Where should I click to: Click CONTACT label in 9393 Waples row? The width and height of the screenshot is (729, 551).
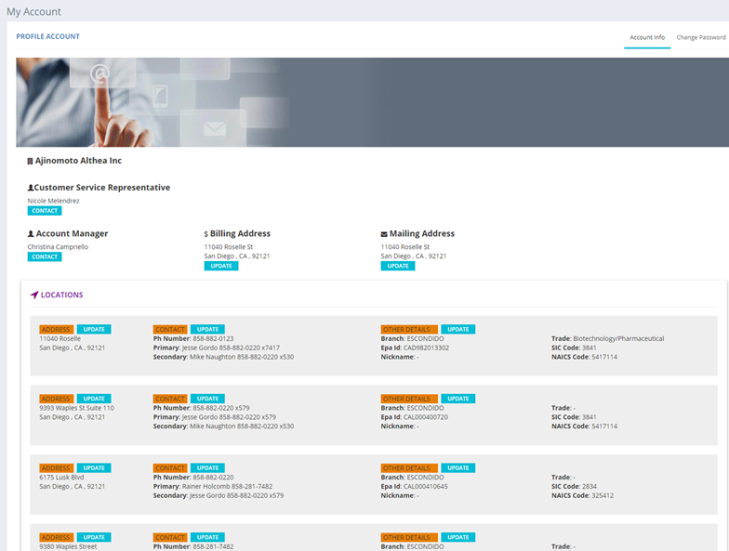170,399
